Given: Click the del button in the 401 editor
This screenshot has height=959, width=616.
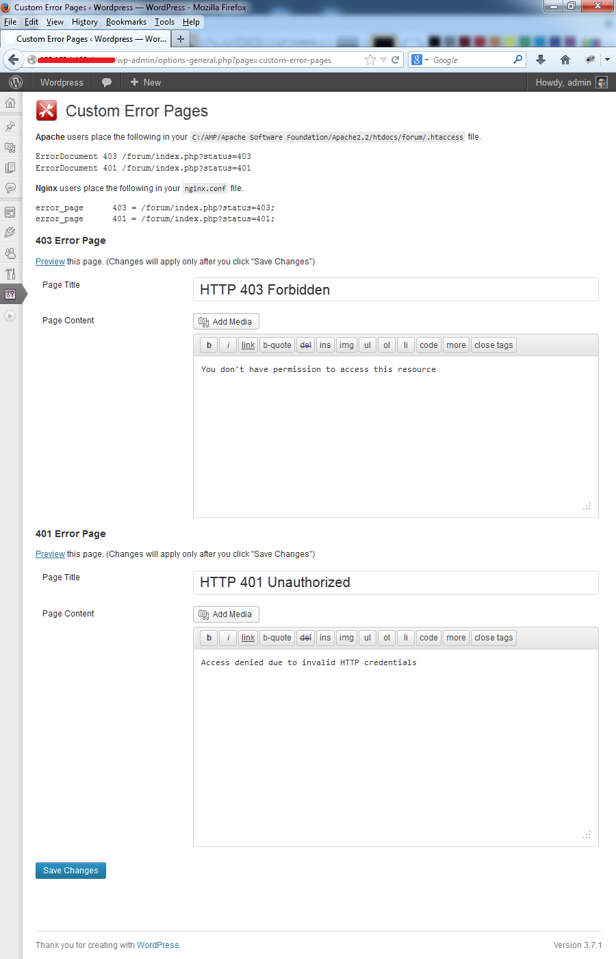Looking at the screenshot, I should [306, 638].
